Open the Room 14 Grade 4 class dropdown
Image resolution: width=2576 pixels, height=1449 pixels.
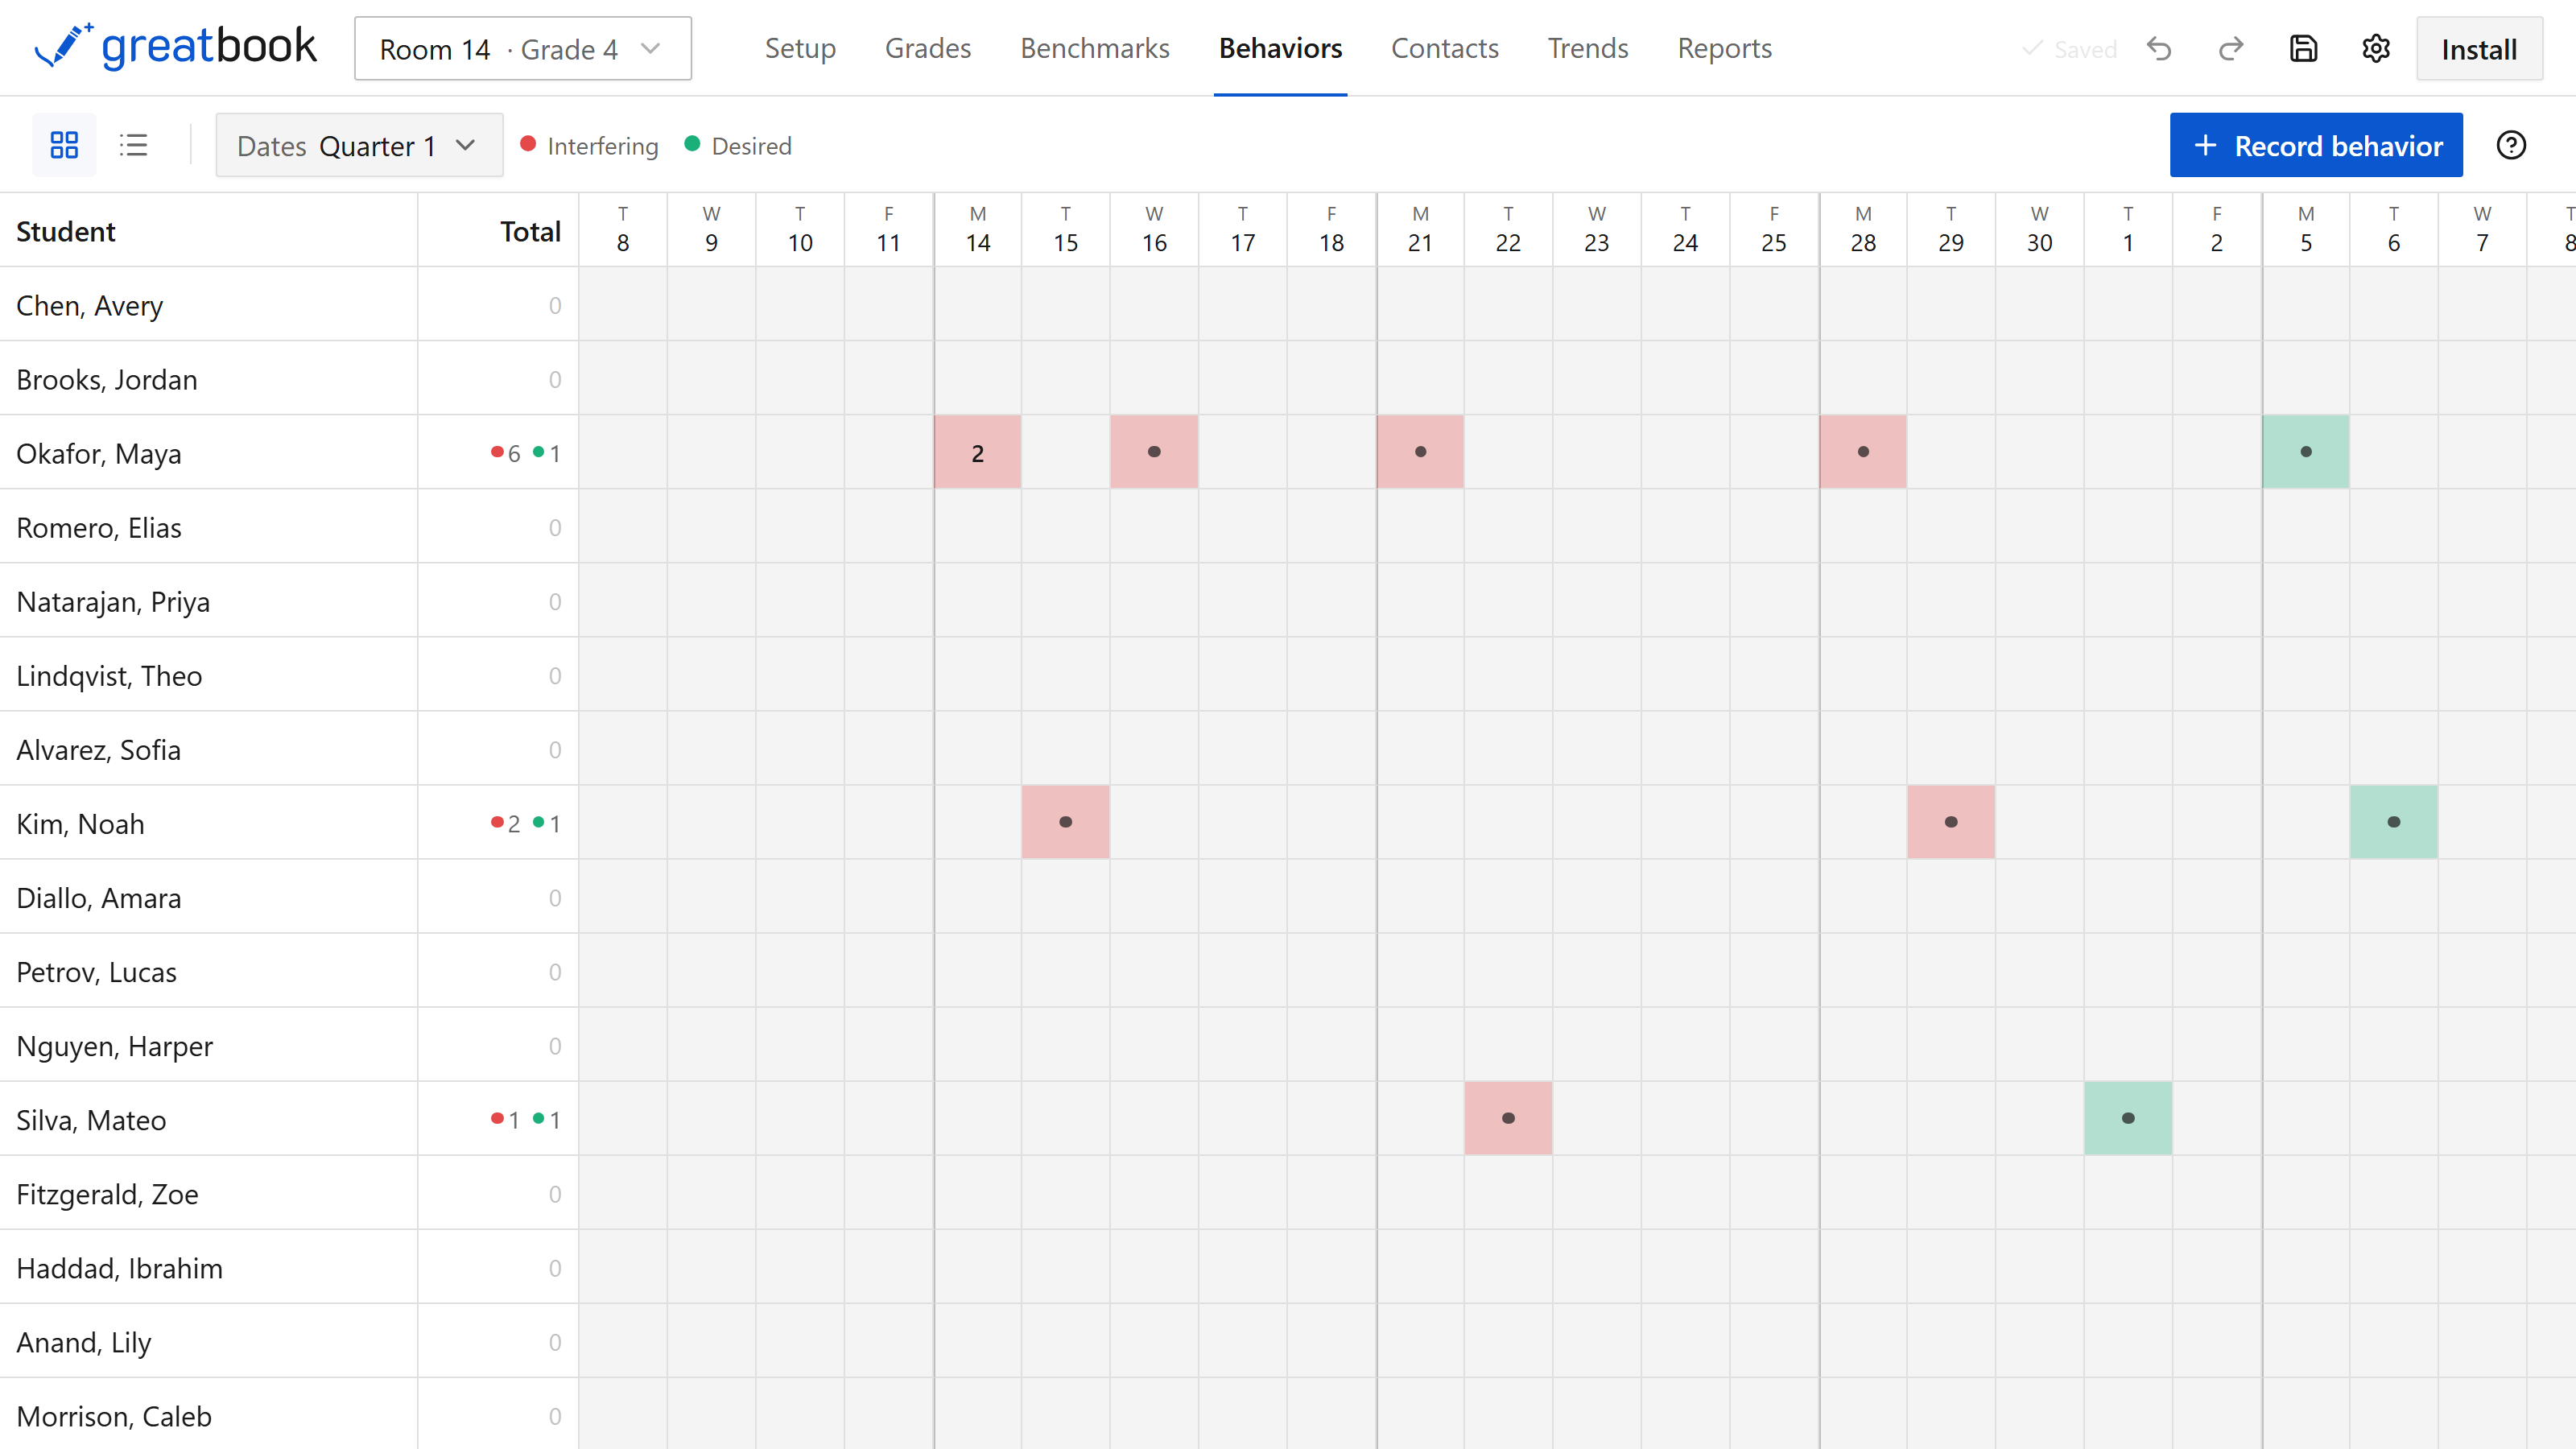tap(523, 49)
